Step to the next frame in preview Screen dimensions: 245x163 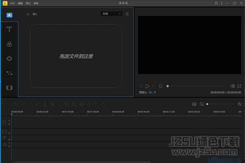(x=154, y=86)
